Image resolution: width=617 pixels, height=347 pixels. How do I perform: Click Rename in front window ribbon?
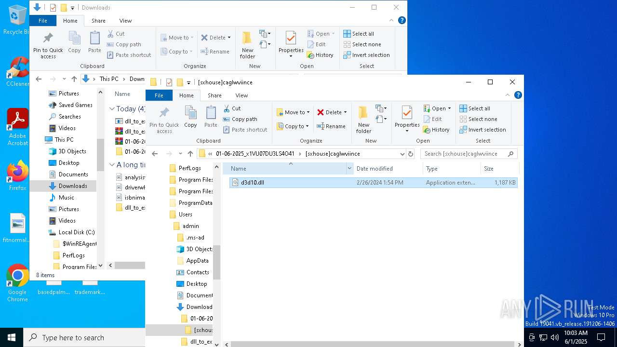[331, 126]
